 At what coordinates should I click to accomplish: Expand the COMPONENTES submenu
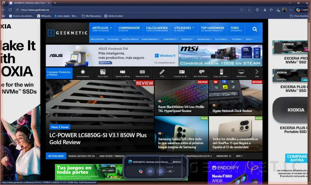coord(171,39)
